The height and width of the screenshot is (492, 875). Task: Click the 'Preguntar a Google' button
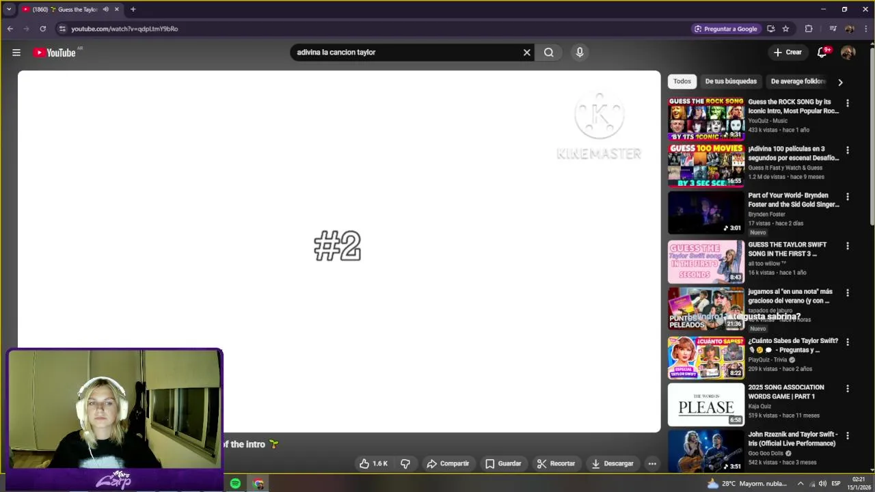tap(725, 29)
